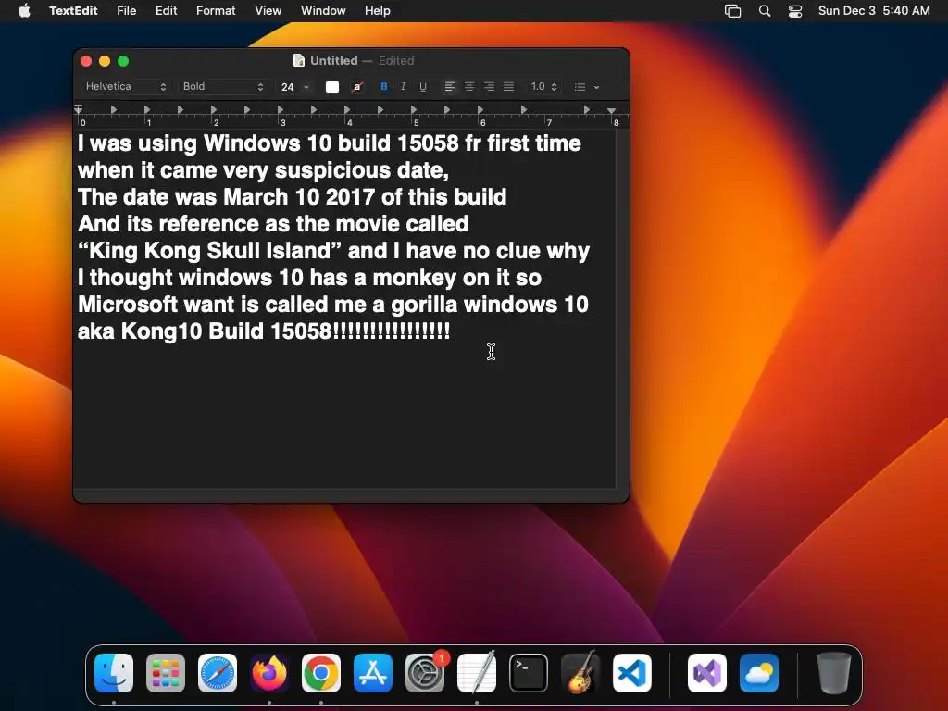The height and width of the screenshot is (711, 948).
Task: Align text left
Action: pyautogui.click(x=450, y=86)
